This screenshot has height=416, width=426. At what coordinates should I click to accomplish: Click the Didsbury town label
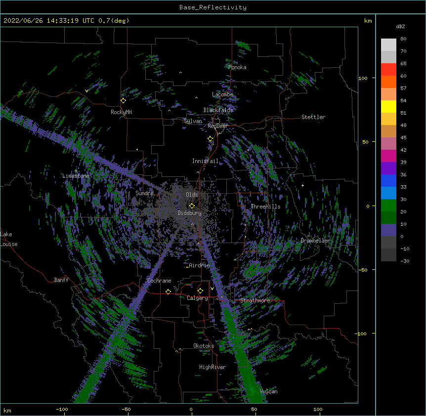[x=189, y=213]
